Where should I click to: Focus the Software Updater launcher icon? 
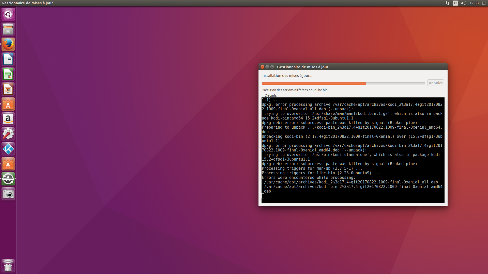click(8, 179)
